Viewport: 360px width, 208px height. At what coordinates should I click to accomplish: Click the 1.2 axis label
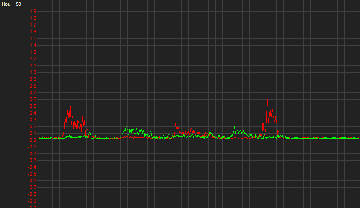[x=34, y=59]
